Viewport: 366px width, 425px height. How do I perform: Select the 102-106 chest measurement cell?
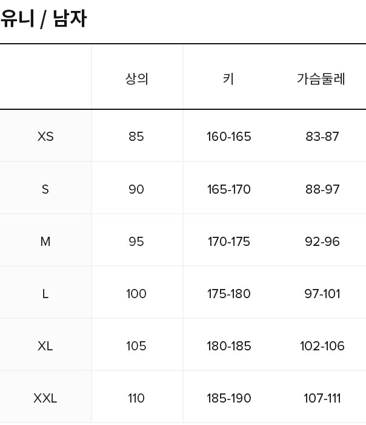322,346
